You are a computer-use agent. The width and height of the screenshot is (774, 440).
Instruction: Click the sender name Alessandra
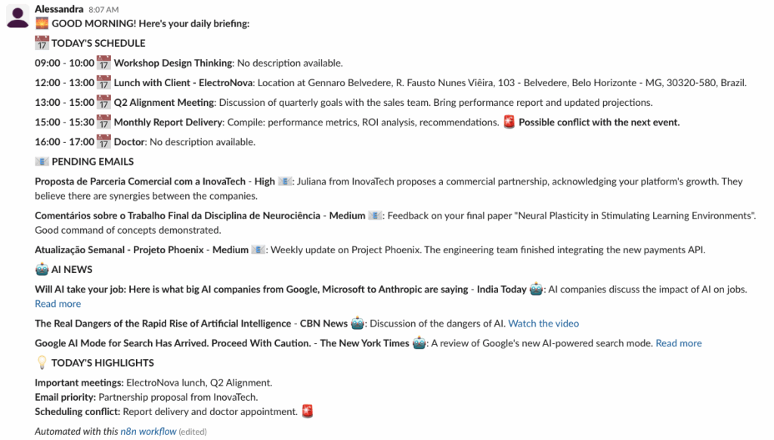click(58, 9)
